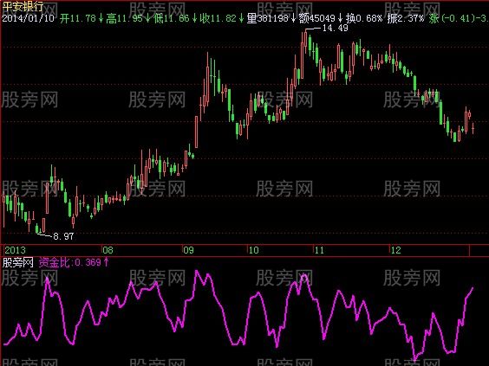Click the 收11.82 closing price value
The image size is (489, 366).
coord(218,18)
